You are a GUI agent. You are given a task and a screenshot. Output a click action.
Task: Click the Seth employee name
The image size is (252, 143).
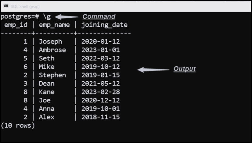click(47, 58)
